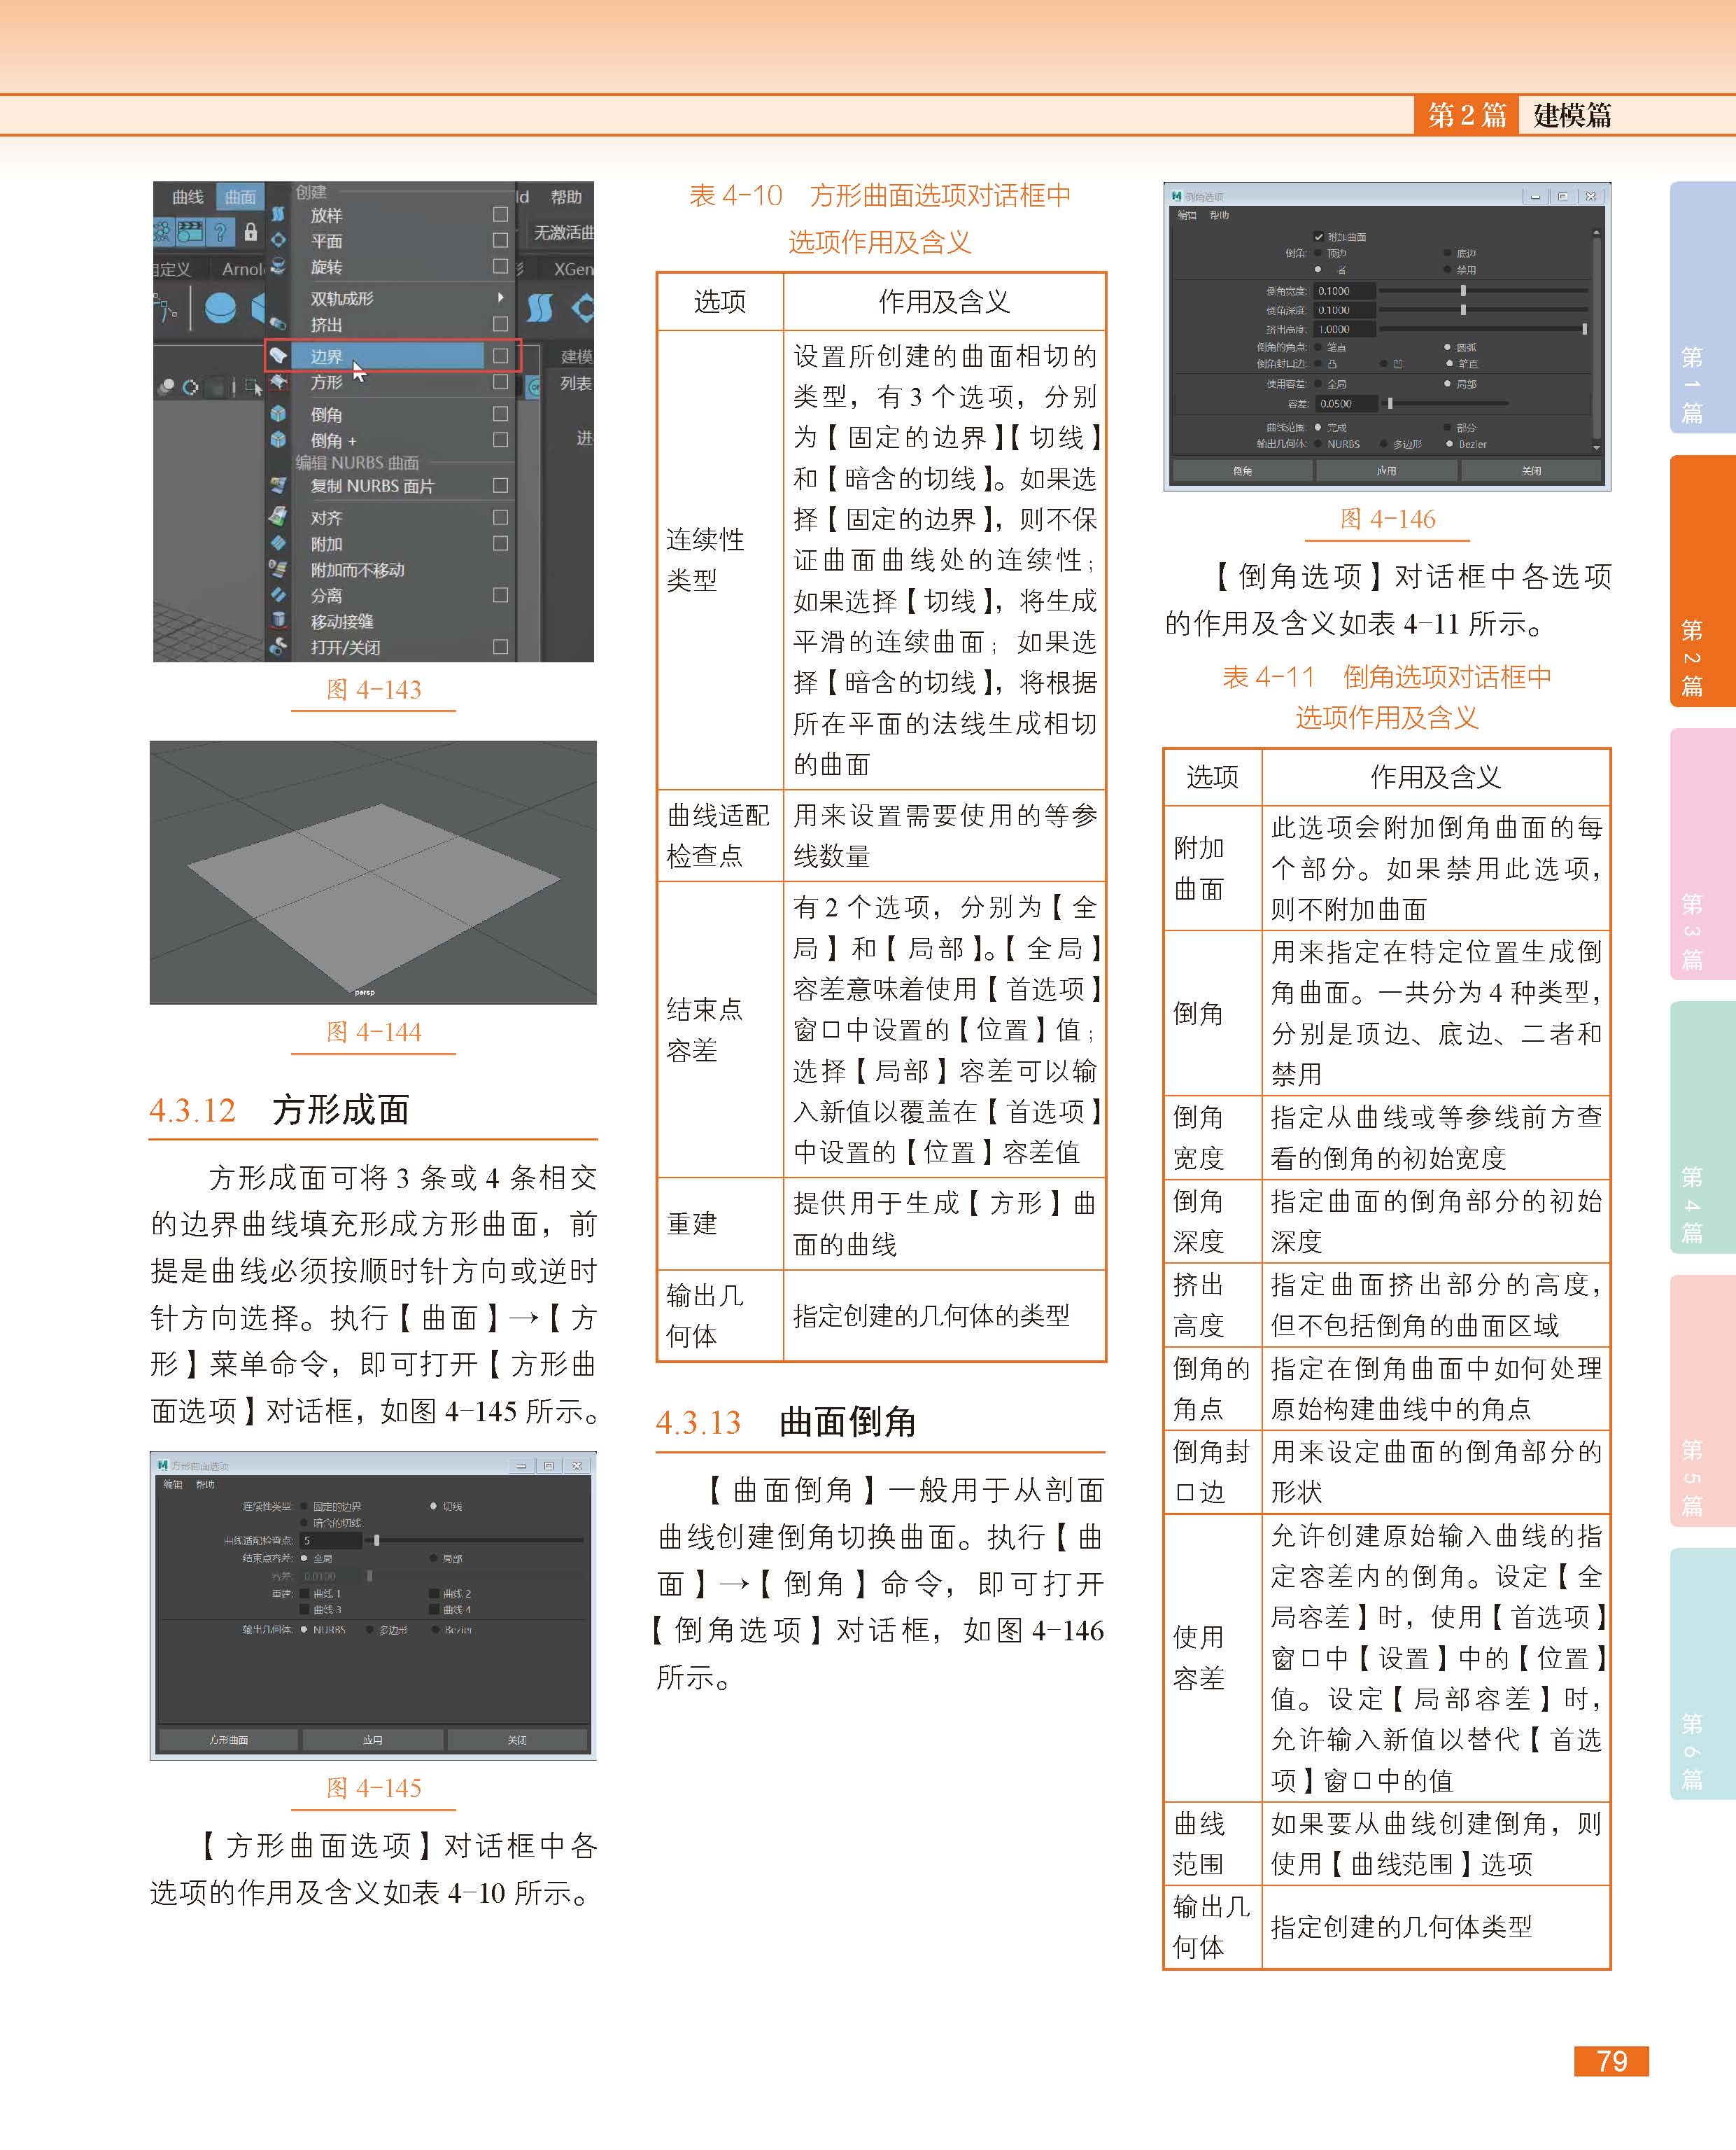Screen dimensions: 1736x2150
Task: Click the blue NURBS sphere shelf icon
Action: coord(220,308)
